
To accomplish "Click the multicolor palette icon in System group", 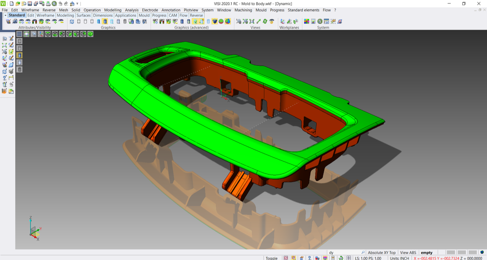I will coord(306,21).
